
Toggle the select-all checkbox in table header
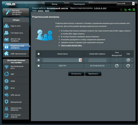point(39,54)
